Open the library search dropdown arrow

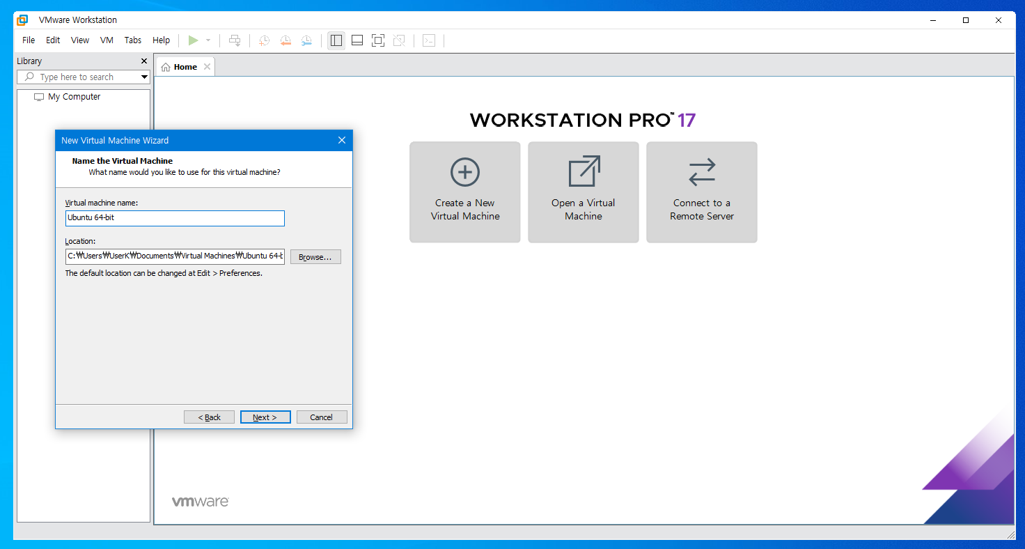[144, 77]
